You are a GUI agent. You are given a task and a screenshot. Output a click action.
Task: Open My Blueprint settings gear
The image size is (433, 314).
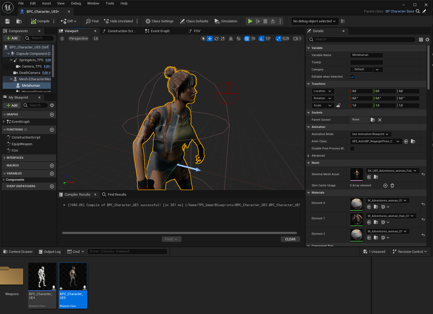pyautogui.click(x=52, y=105)
